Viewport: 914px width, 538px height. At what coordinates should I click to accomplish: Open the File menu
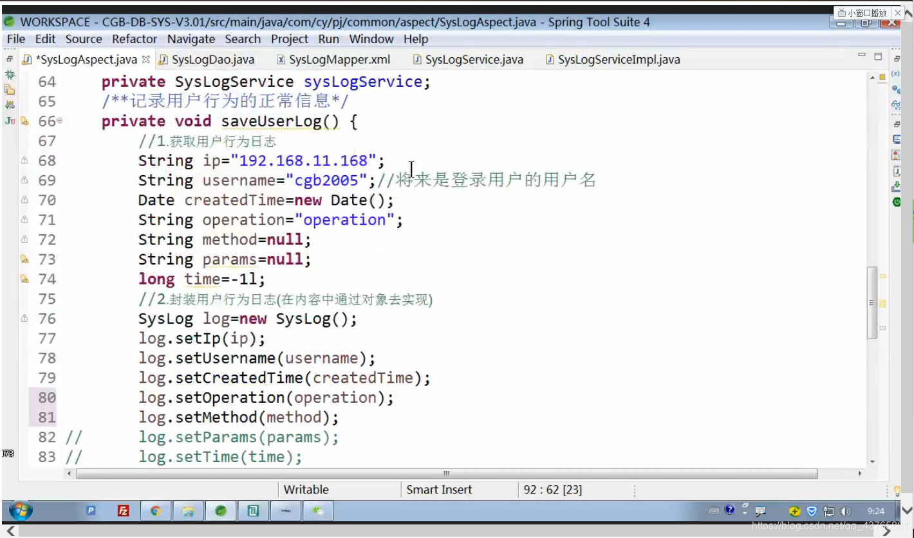click(16, 39)
